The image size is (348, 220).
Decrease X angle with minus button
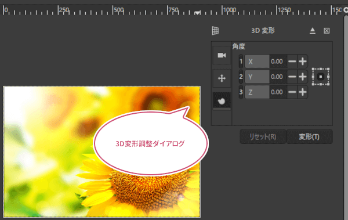tap(292, 62)
